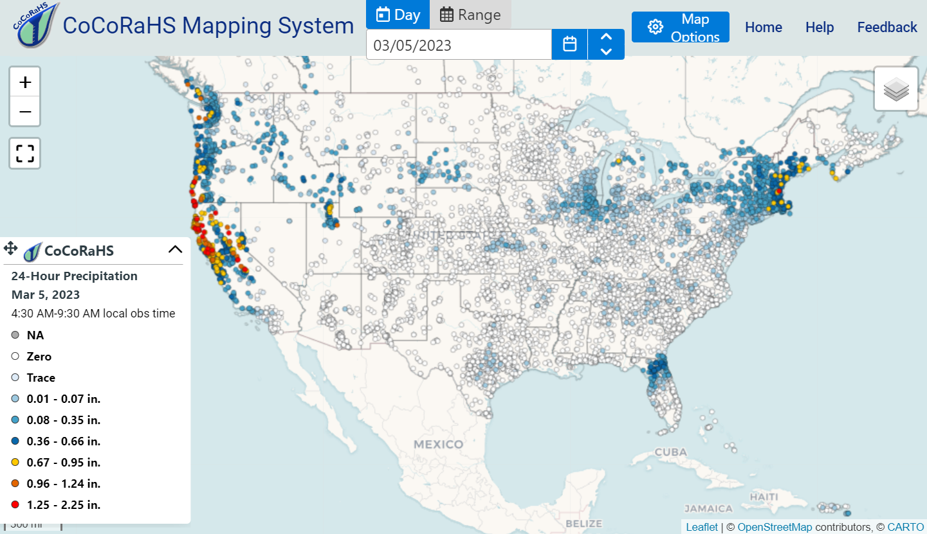Open the Feedback link
The width and height of the screenshot is (927, 534).
(x=886, y=27)
